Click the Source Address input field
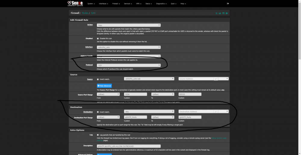This screenshot has height=155, width=301. pyautogui.click(x=196, y=79)
